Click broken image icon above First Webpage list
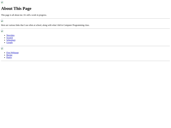The height and width of the screenshot is (128, 171). pyautogui.click(x=2, y=48)
